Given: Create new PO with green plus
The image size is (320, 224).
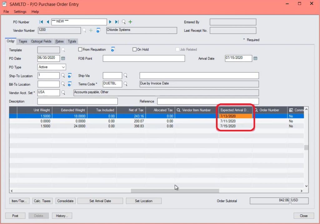Looking at the screenshot, I should click(130, 22).
